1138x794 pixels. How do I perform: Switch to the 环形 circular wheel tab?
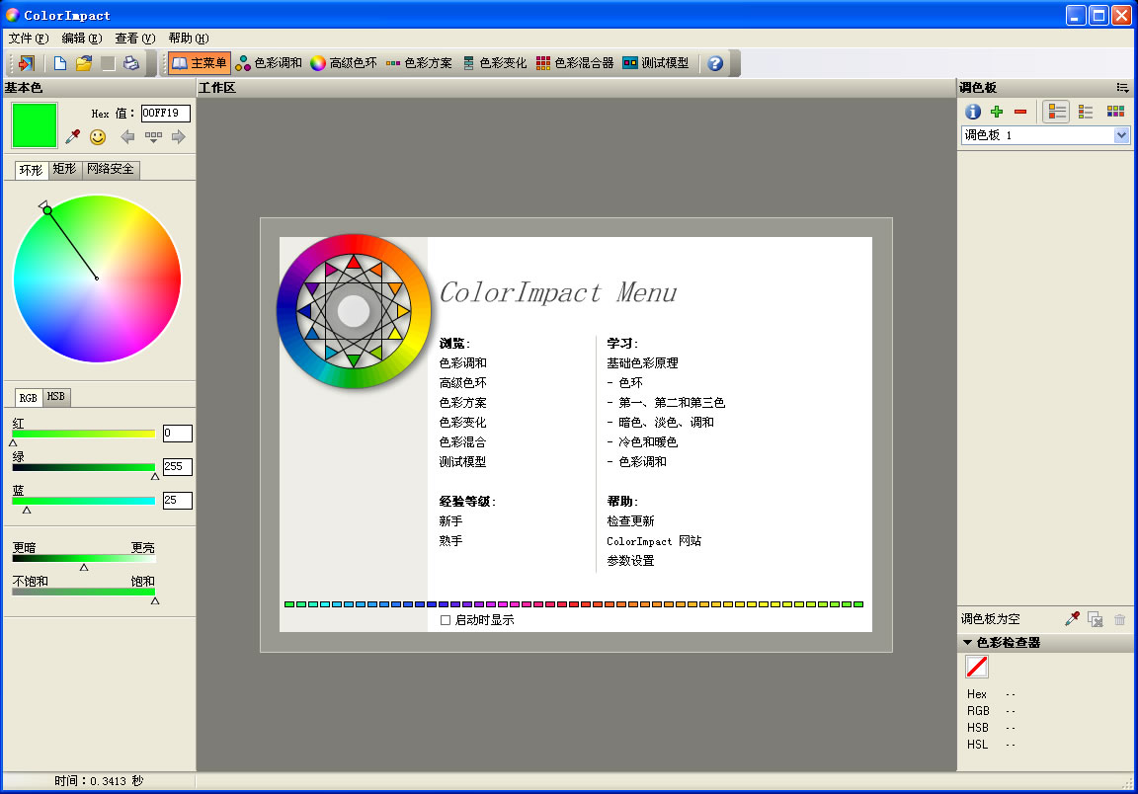click(32, 170)
